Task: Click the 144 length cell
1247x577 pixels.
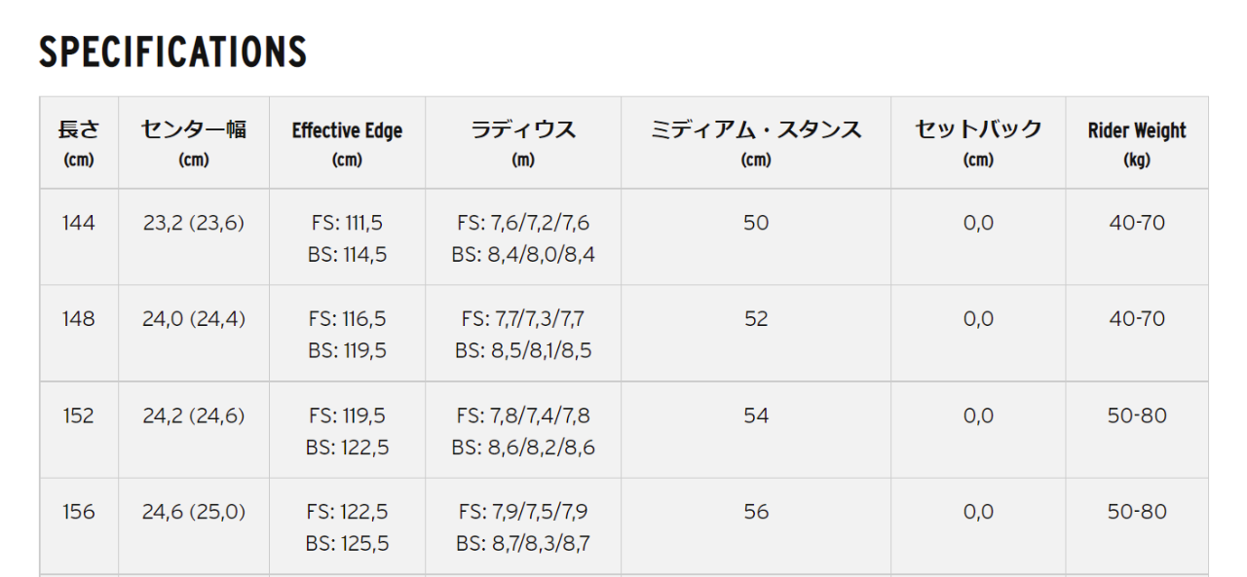Action: coord(78,223)
